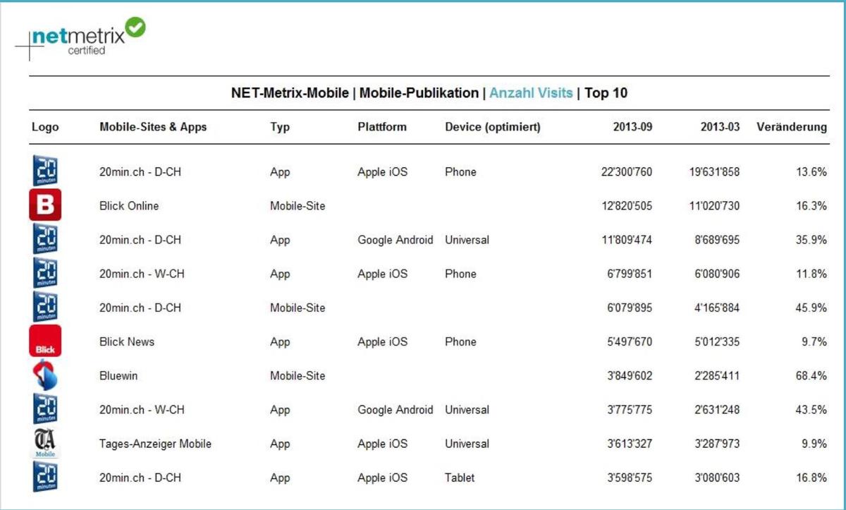
Task: Click the 20 Minuten logo beside the 20min.ch D-CH Mobile-Site row
Action: pos(45,308)
